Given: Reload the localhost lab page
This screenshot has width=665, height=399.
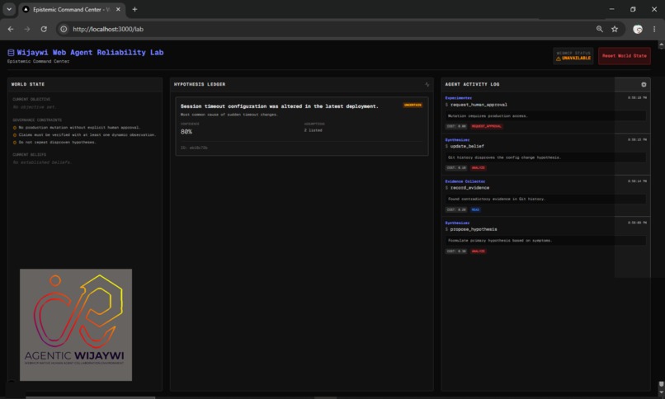Looking at the screenshot, I should pyautogui.click(x=44, y=29).
